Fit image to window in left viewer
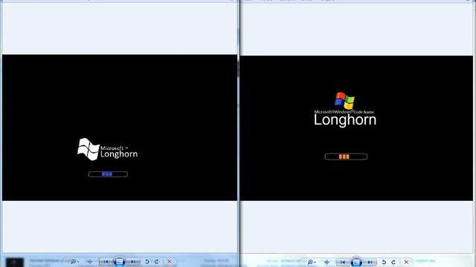 point(90,262)
